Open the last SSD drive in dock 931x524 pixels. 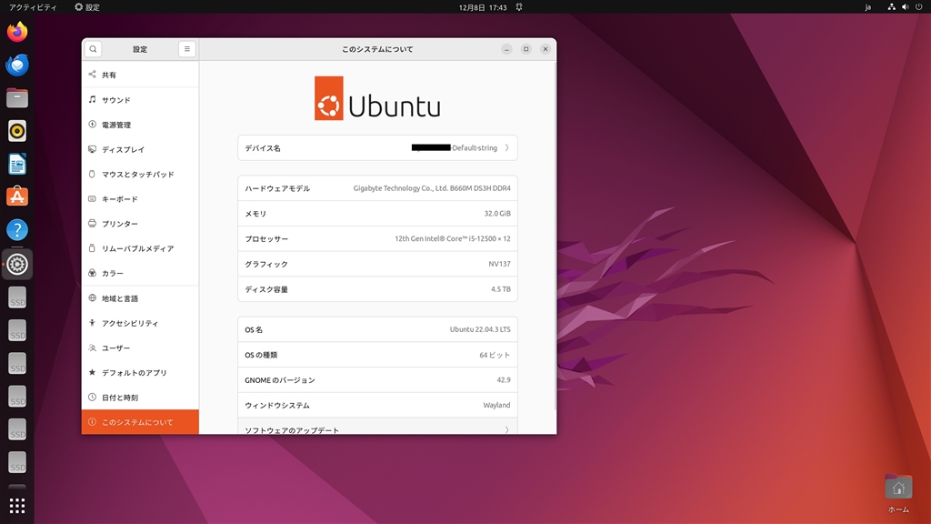(x=17, y=463)
